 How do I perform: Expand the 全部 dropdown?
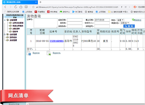(120, 20)
